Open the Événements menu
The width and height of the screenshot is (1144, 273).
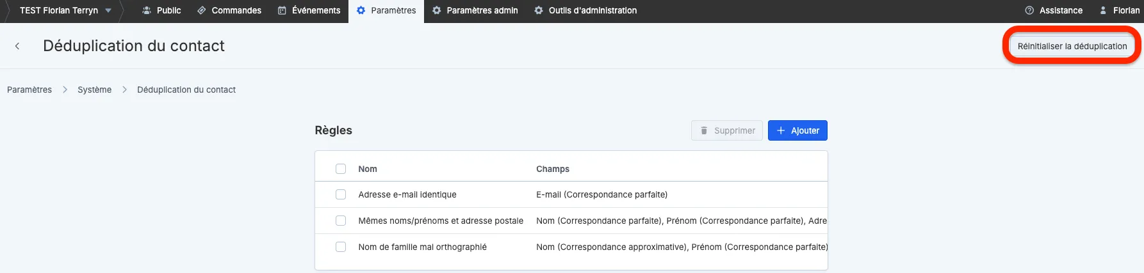pyautogui.click(x=309, y=10)
